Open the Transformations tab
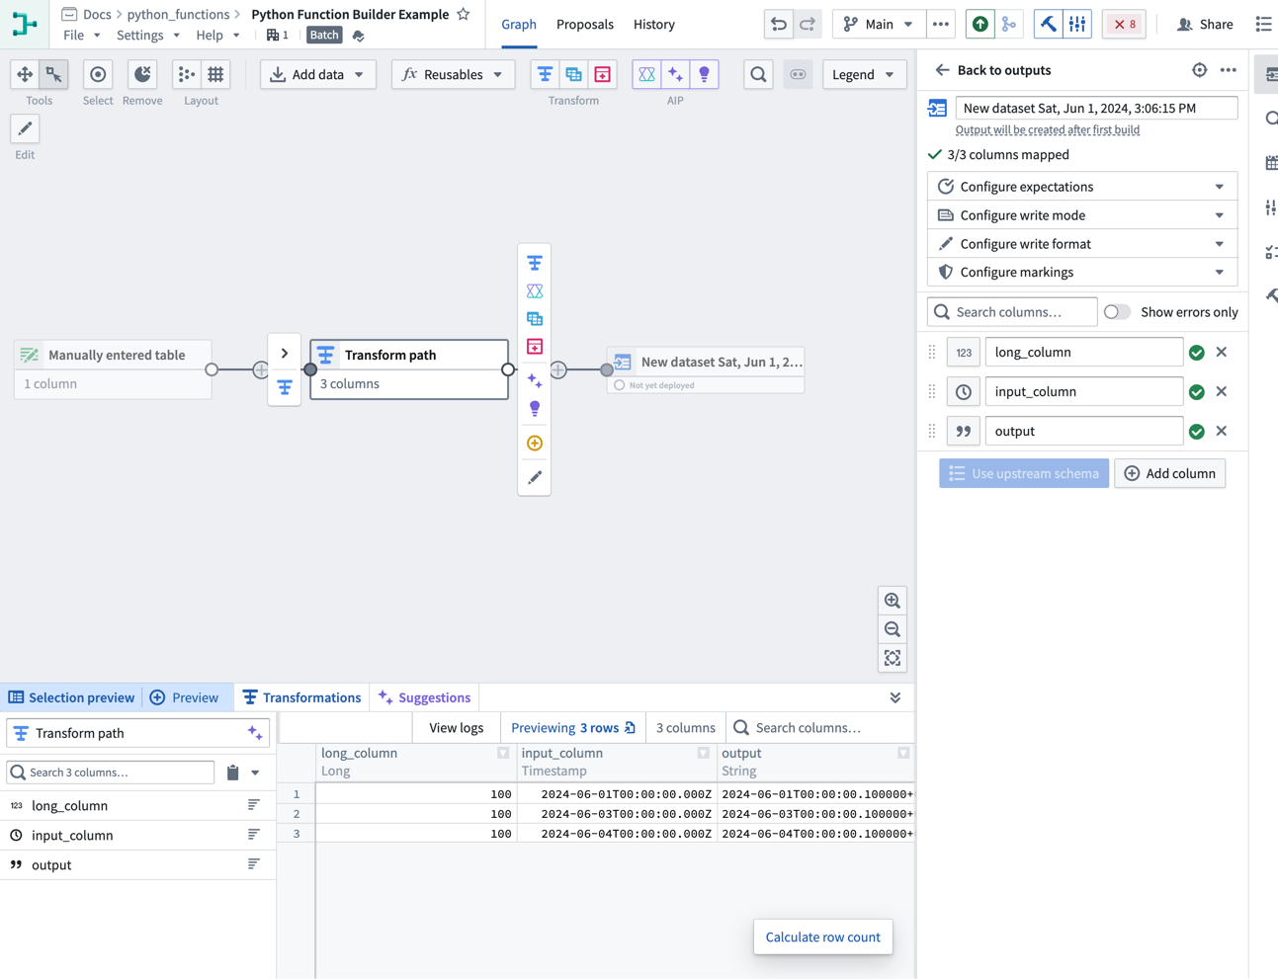 301,697
